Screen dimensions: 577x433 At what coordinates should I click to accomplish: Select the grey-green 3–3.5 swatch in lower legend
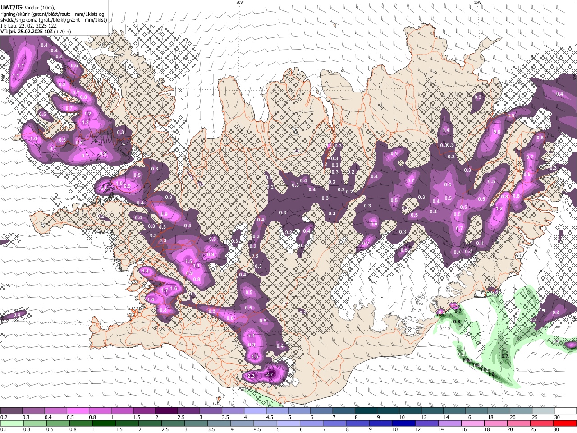(196, 423)
